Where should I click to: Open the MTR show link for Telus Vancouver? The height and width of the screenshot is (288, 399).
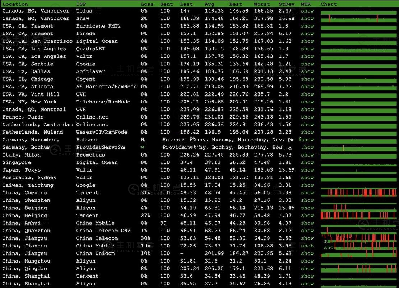pyautogui.click(x=307, y=11)
